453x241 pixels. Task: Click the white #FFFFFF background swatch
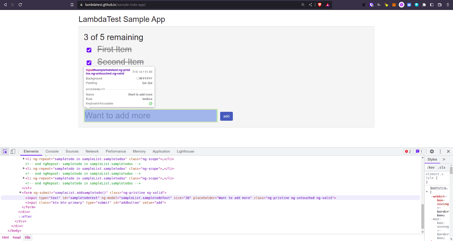pyautogui.click(x=138, y=79)
